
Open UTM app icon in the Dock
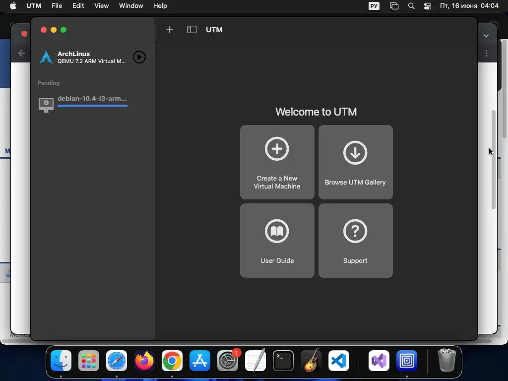[x=407, y=361]
